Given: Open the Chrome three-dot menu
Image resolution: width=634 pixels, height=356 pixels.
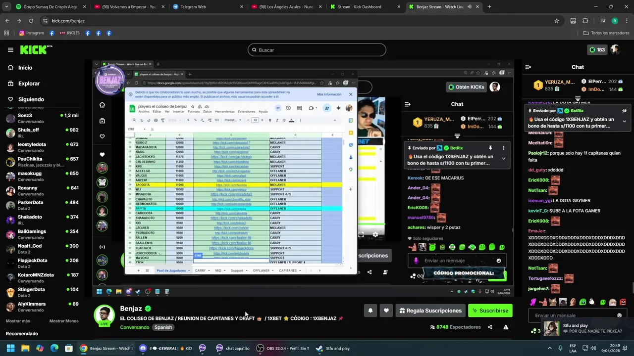Looking at the screenshot, I should [x=626, y=21].
